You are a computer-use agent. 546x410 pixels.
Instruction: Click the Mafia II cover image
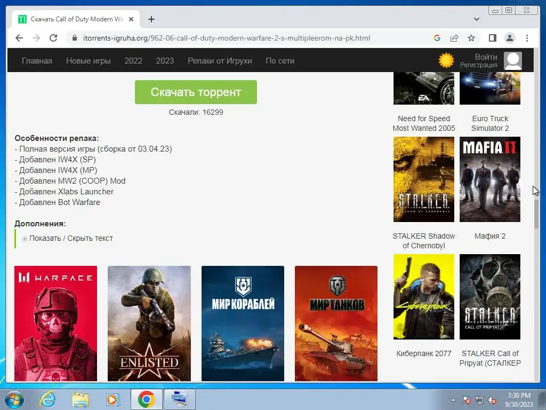(490, 179)
